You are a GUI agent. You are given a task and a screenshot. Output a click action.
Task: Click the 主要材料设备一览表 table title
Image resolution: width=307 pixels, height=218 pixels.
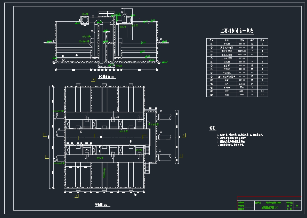coord(237,31)
